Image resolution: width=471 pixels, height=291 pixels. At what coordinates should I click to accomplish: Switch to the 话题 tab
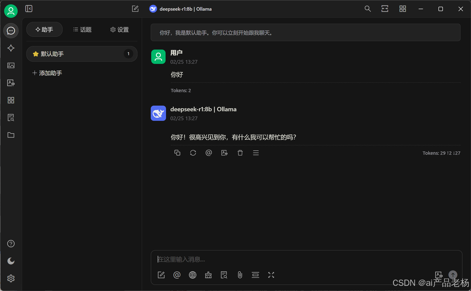click(x=82, y=30)
